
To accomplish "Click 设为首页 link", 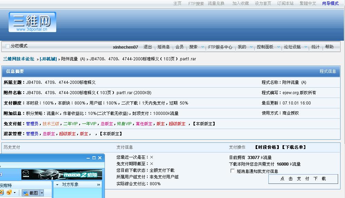I will coord(263,3).
